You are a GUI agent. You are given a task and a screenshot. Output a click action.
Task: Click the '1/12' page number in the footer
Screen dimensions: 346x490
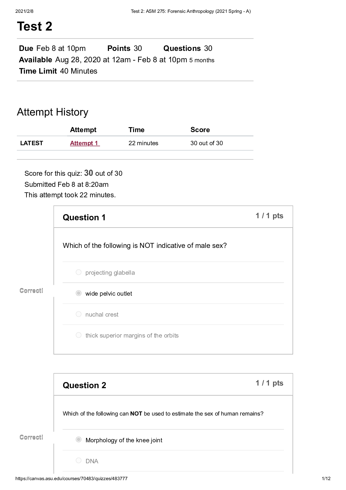tap(326, 479)
